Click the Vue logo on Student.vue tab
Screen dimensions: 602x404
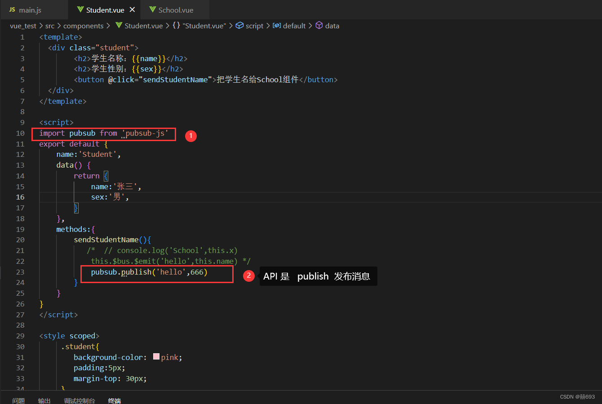[x=81, y=9]
